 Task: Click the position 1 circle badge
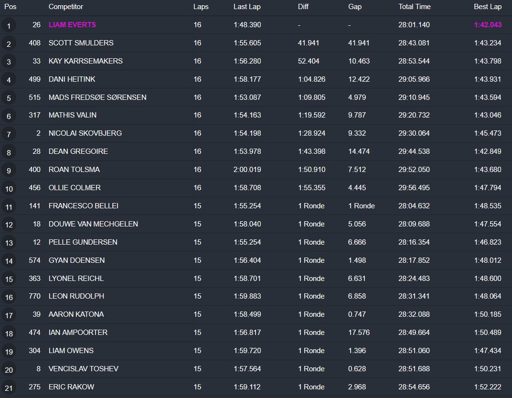[9, 26]
